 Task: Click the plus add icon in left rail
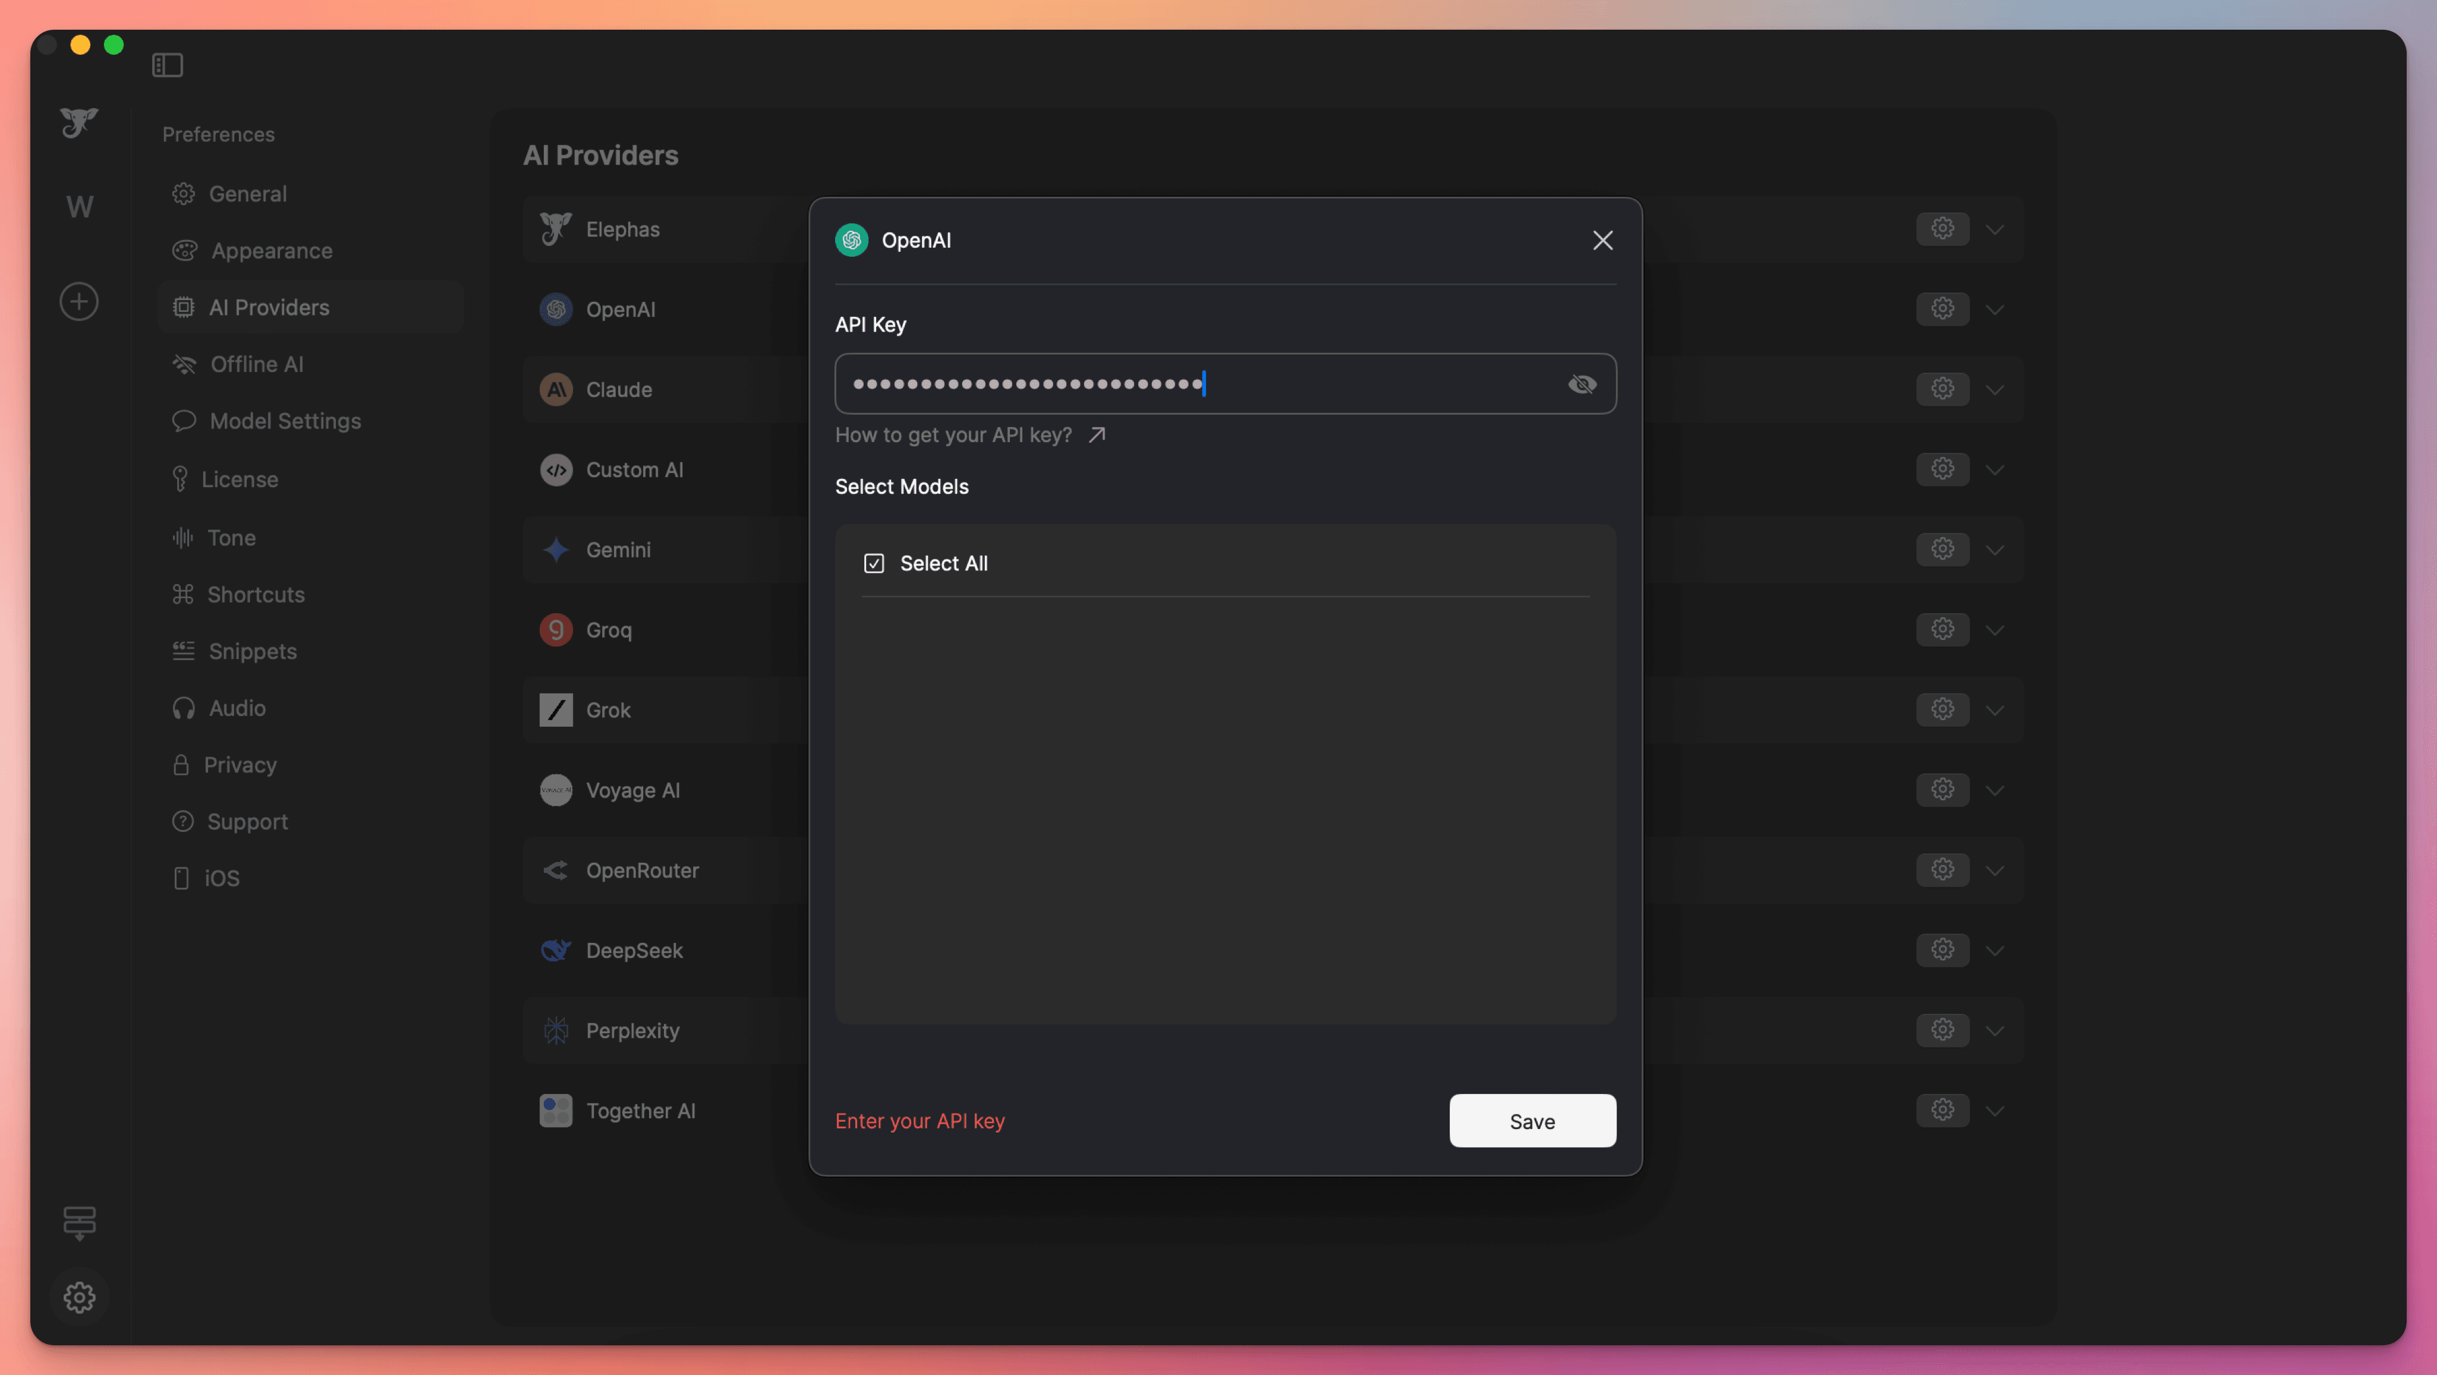click(x=80, y=302)
